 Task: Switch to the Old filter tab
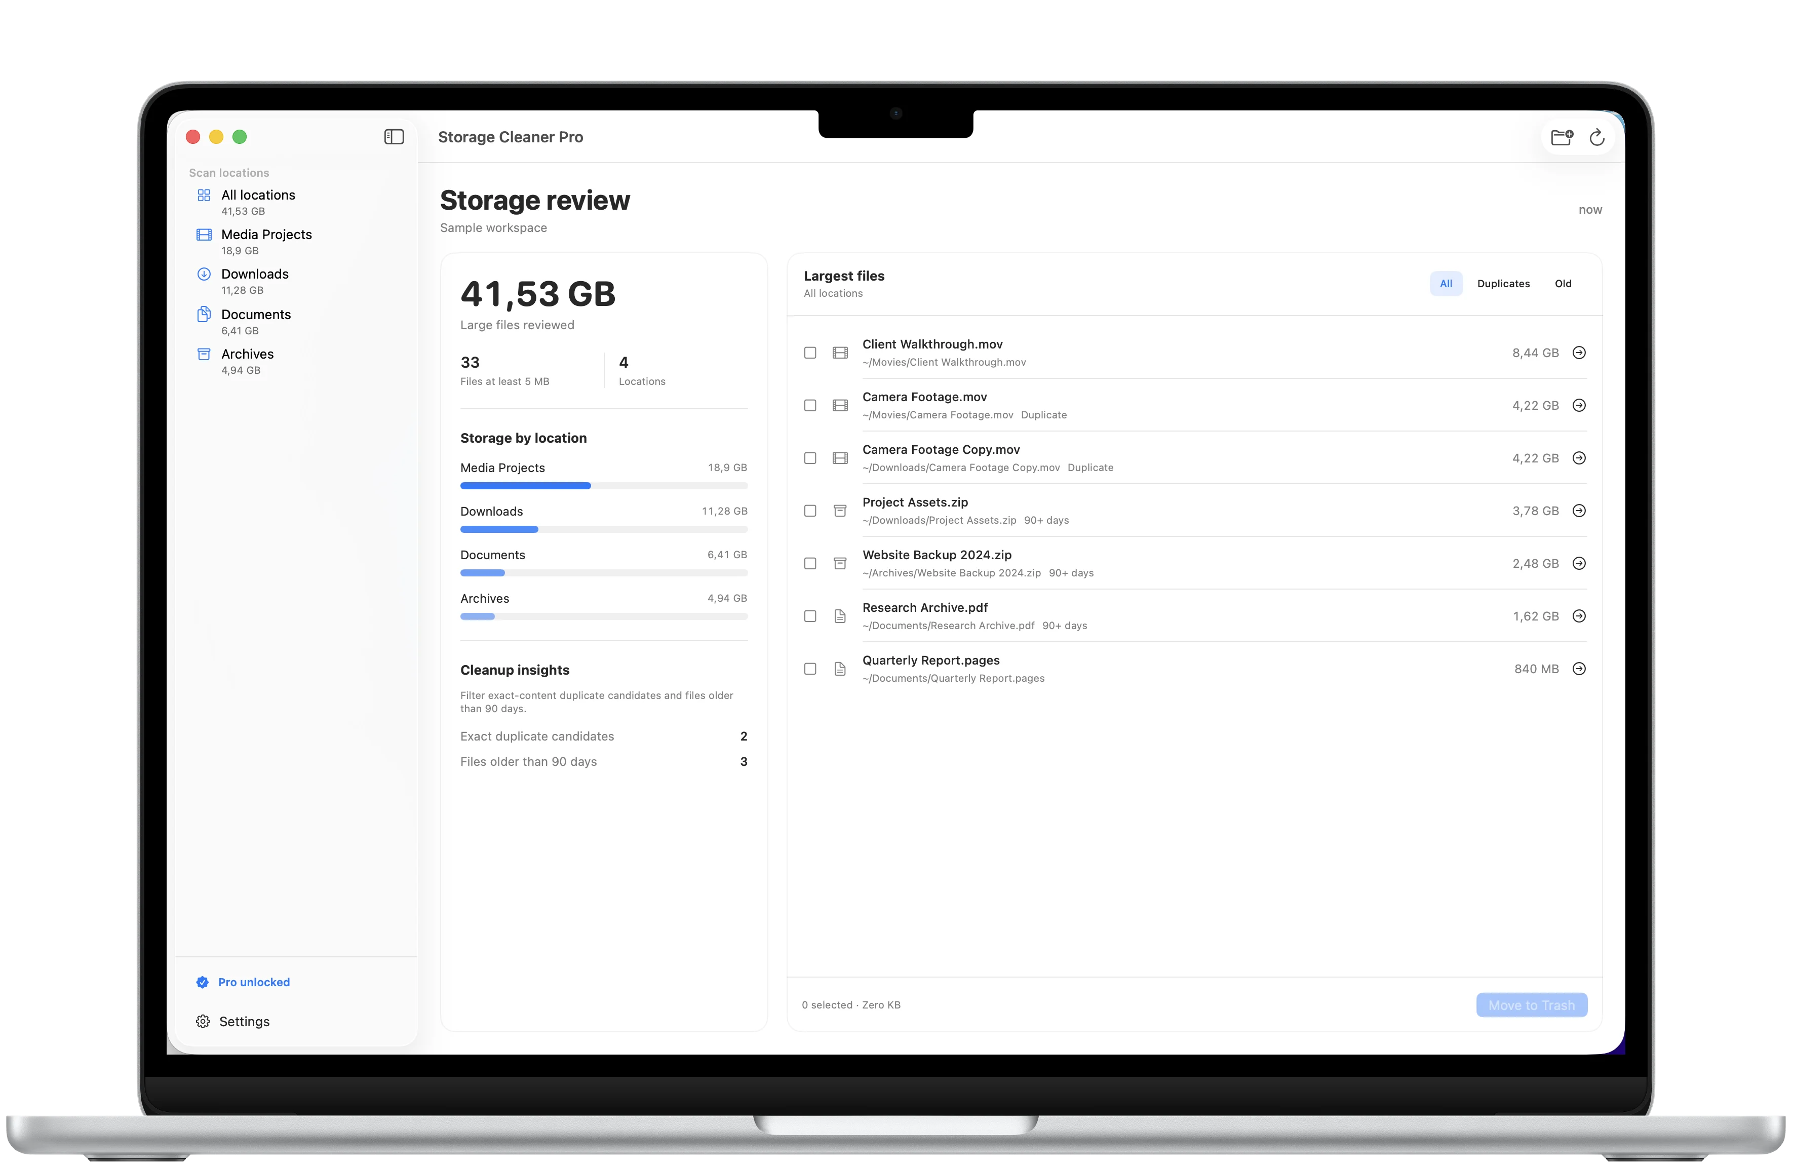[1563, 284]
